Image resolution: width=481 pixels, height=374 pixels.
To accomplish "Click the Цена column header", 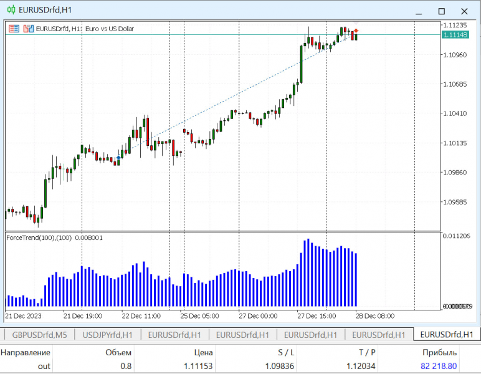I will (x=203, y=353).
